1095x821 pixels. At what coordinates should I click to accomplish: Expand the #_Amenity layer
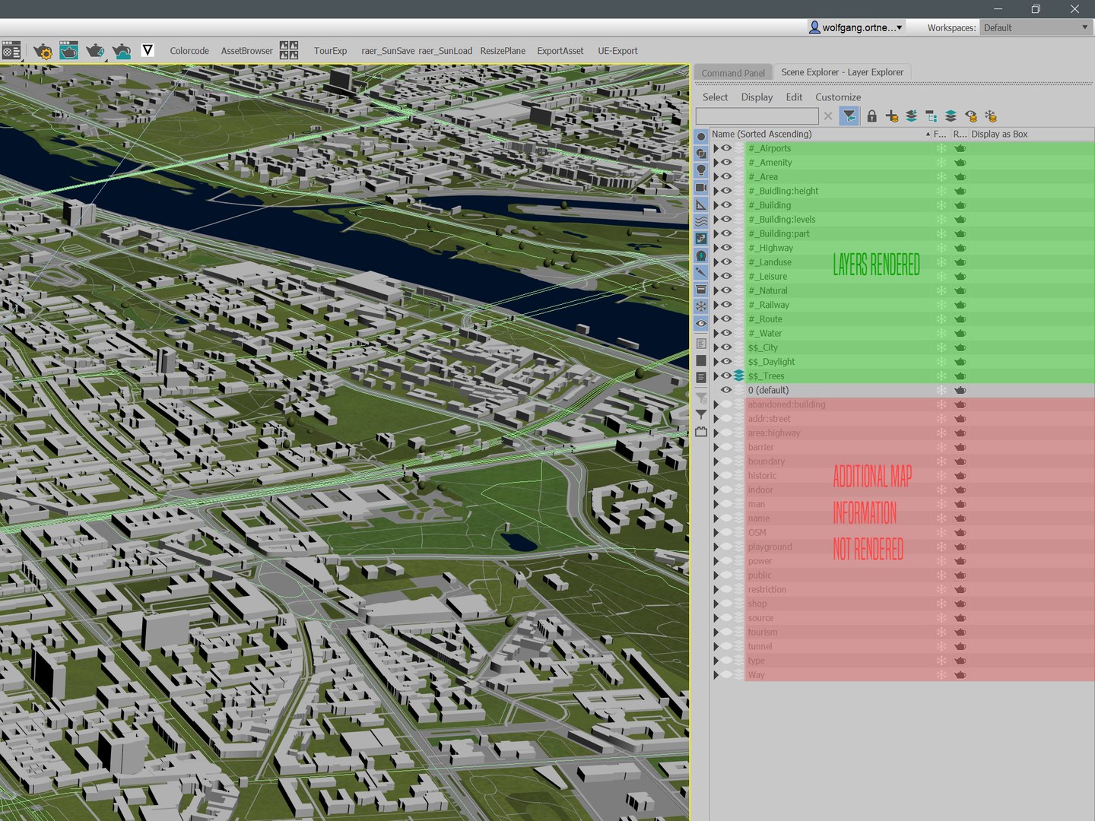[716, 163]
